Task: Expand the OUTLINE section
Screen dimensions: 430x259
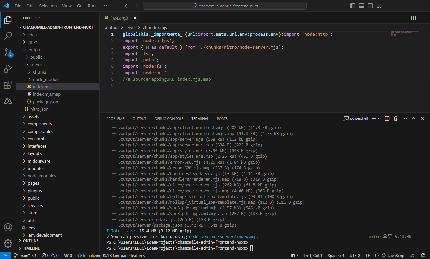Action: tap(58, 241)
